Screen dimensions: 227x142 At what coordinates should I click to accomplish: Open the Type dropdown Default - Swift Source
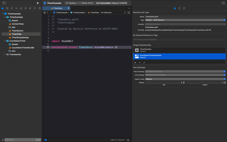(185, 20)
